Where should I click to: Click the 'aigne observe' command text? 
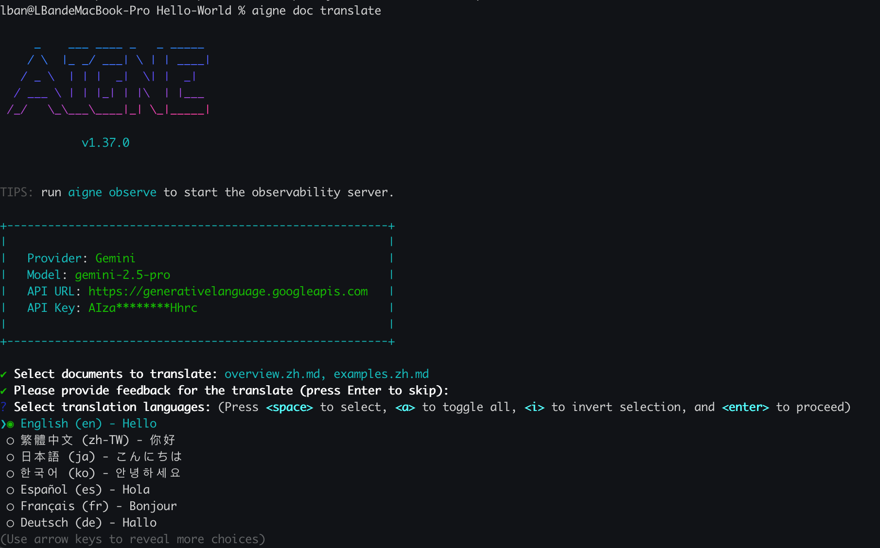pyautogui.click(x=112, y=192)
